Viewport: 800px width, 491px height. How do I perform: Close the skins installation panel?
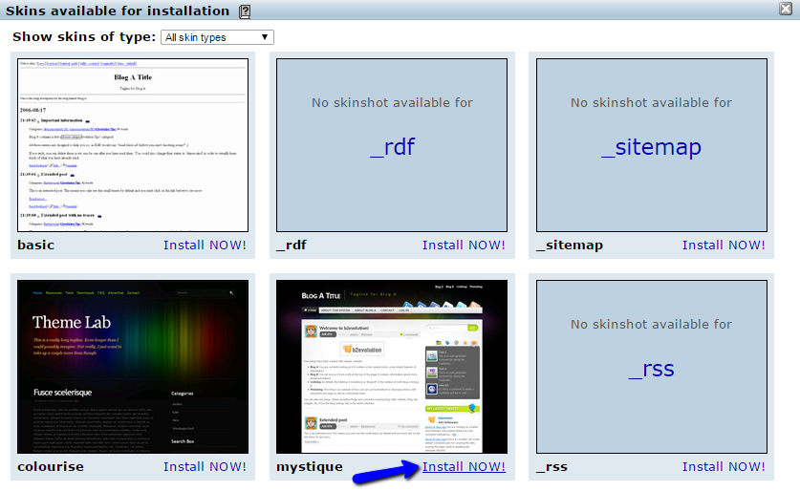pyautogui.click(x=786, y=10)
